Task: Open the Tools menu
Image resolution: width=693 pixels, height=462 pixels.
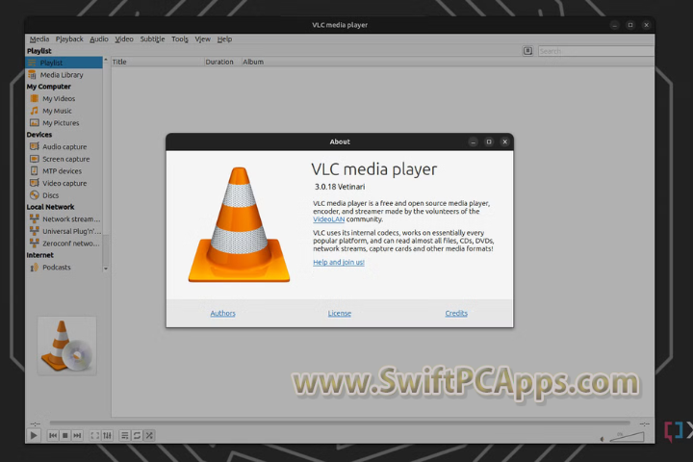Action: click(180, 38)
